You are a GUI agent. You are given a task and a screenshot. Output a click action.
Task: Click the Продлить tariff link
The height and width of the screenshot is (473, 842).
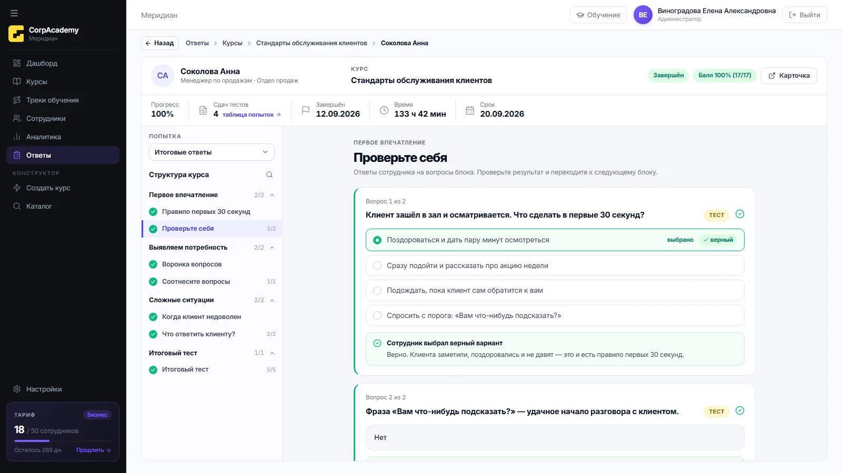[x=93, y=450]
